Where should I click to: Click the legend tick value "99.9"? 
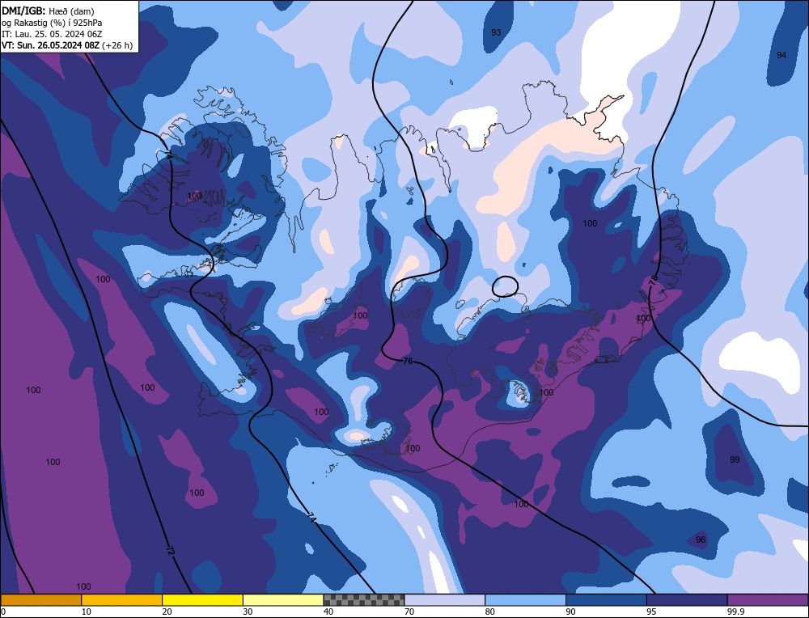tap(735, 612)
